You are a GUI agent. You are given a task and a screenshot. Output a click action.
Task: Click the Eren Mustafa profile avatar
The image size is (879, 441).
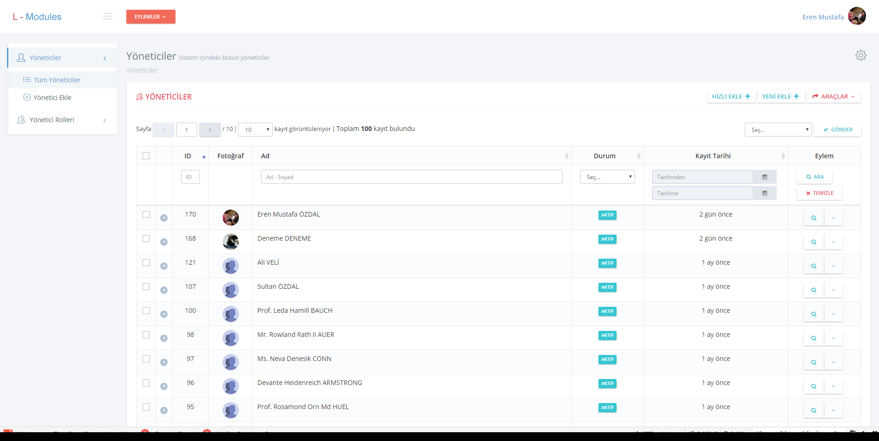857,16
